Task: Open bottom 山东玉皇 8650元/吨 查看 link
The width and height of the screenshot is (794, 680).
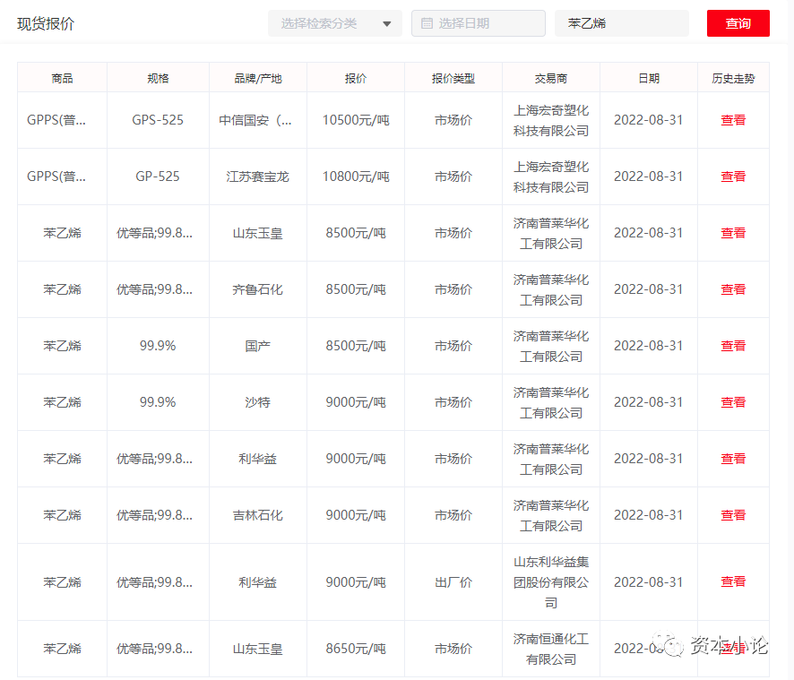Action: 733,649
